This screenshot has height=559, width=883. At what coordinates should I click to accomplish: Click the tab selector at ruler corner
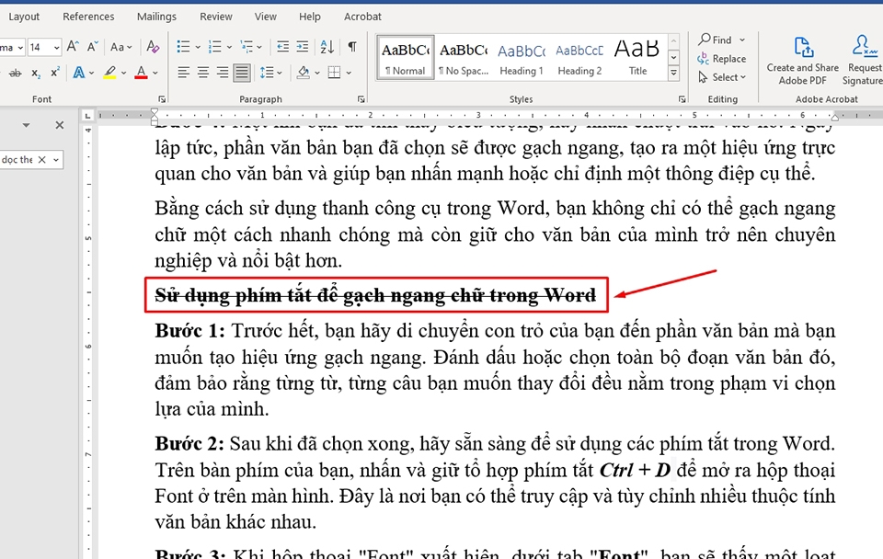(x=87, y=116)
